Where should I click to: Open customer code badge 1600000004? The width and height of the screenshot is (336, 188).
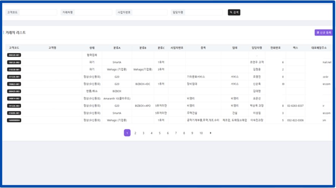tap(14, 120)
